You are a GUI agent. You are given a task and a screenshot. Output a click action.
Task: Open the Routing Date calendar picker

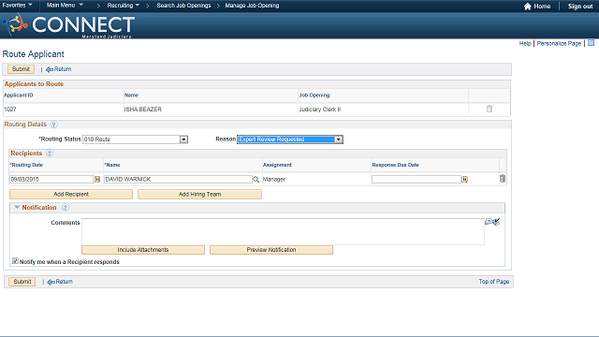point(97,179)
